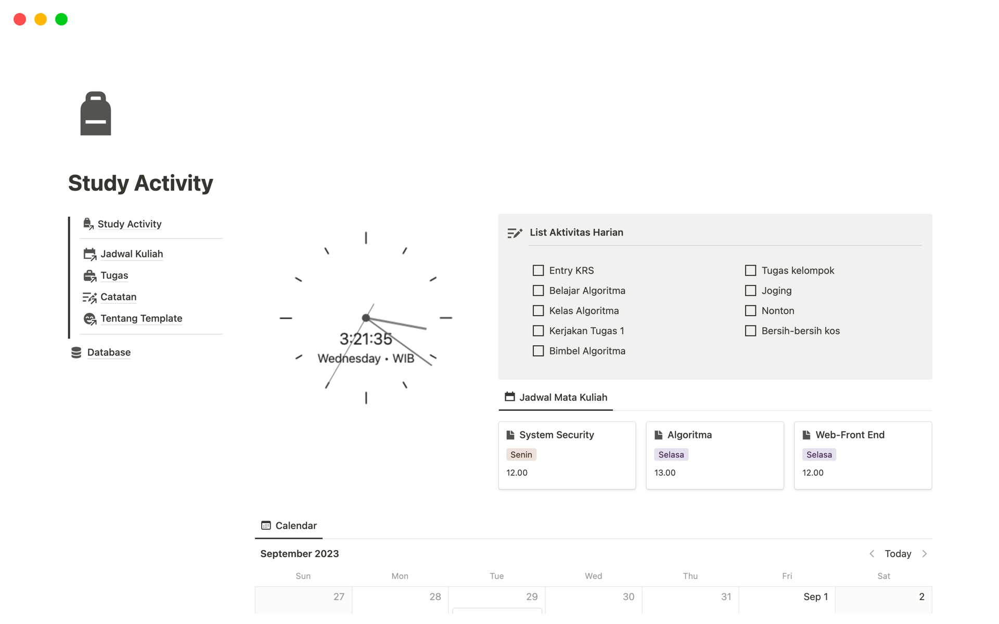Open the Jadwal Mata Kuliah tab
Screen dimensions: 999x624
(556, 397)
